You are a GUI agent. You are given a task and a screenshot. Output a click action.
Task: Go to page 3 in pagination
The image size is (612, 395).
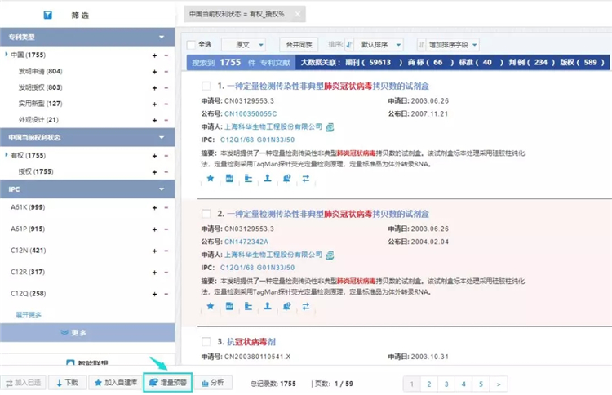click(x=446, y=384)
